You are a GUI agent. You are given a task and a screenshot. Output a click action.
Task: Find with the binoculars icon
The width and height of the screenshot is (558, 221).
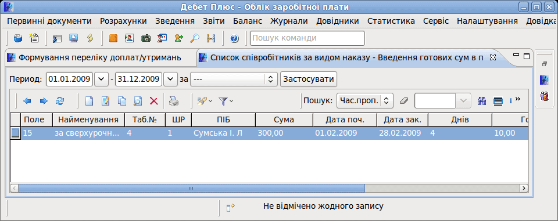[481, 102]
